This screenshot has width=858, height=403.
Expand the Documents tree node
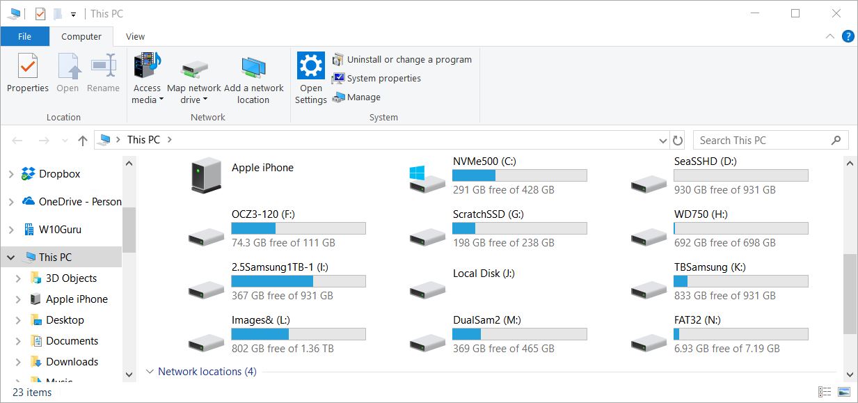19,341
